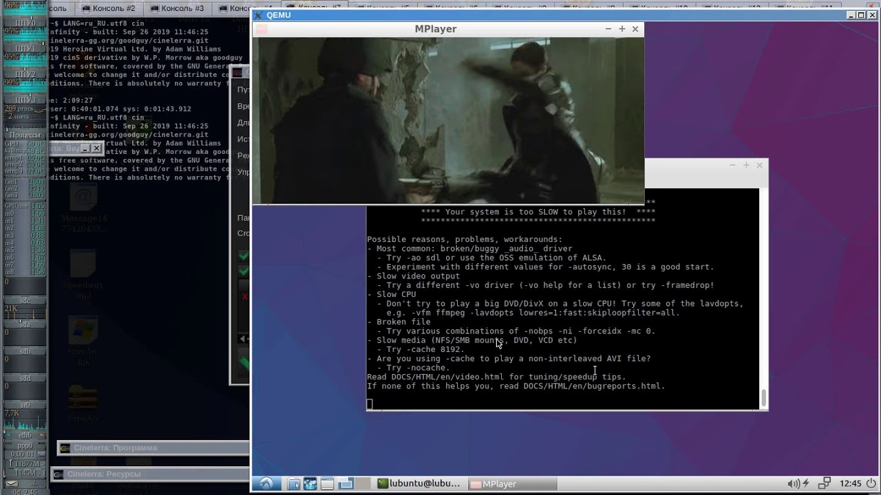The height and width of the screenshot is (495, 881).
Task: Close the QEMU window
Action: pos(872,15)
